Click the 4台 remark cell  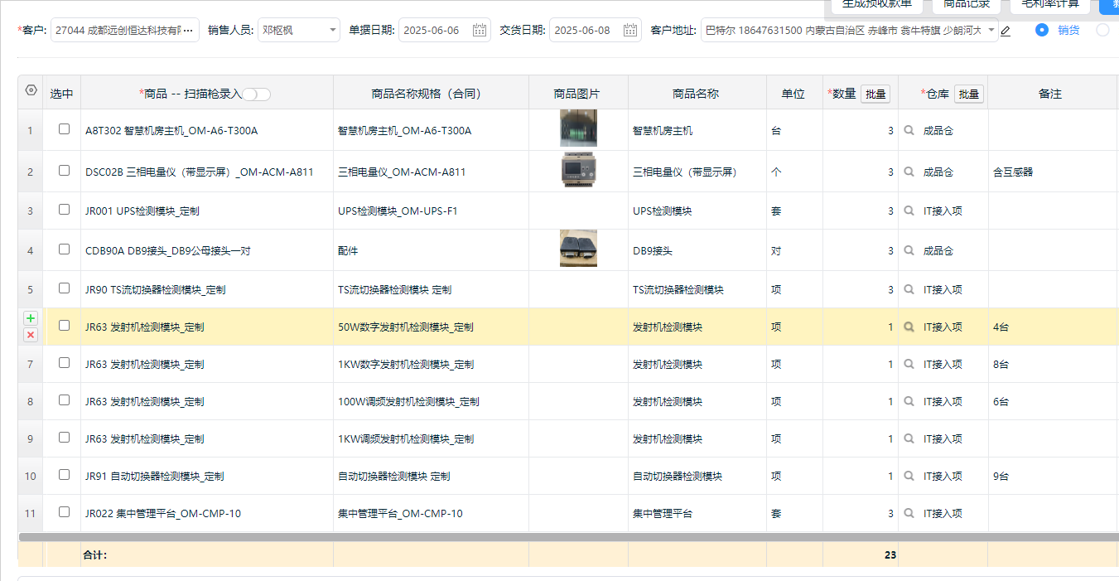1052,327
